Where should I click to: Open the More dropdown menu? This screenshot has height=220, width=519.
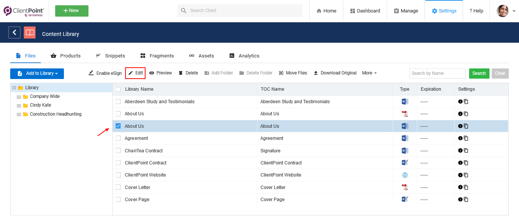(369, 73)
